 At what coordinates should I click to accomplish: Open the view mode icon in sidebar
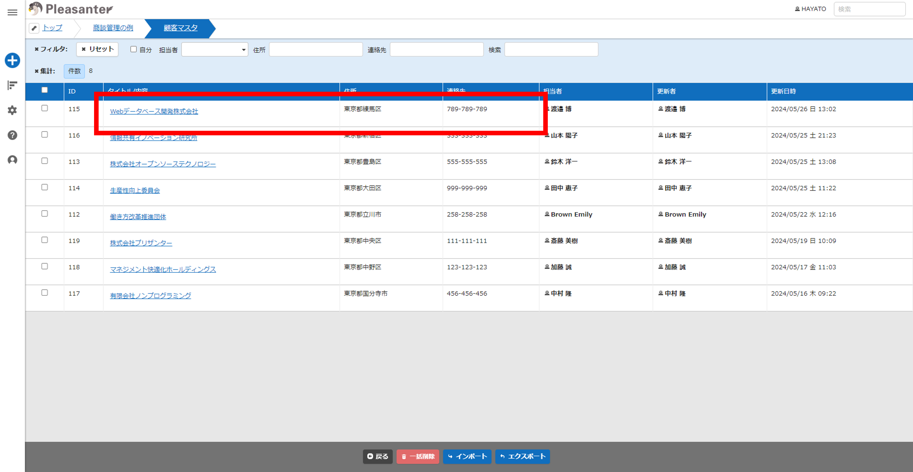tap(12, 85)
